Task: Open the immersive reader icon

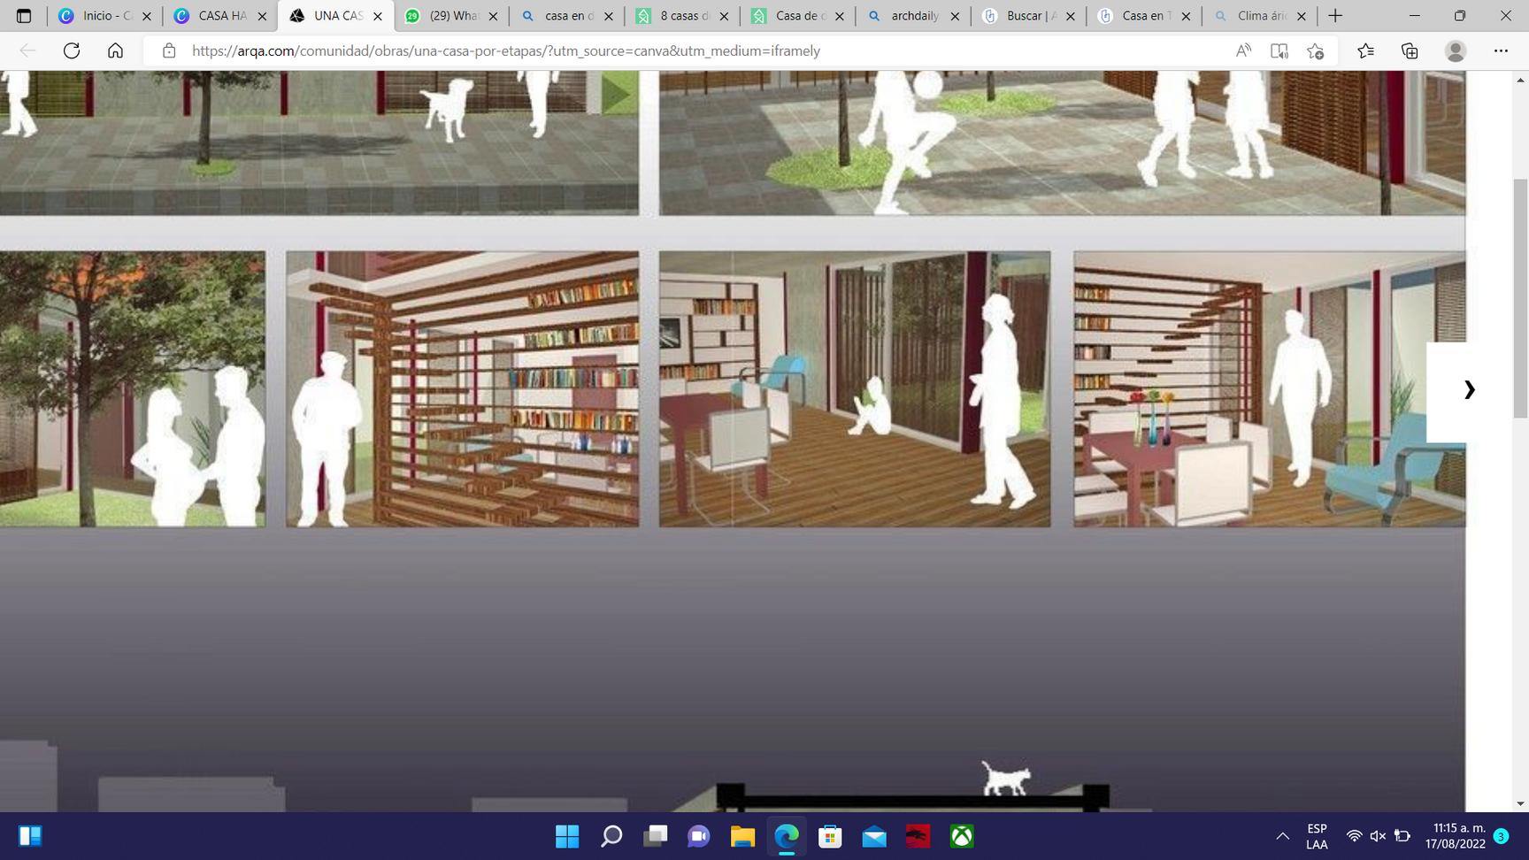Action: coord(1279,50)
